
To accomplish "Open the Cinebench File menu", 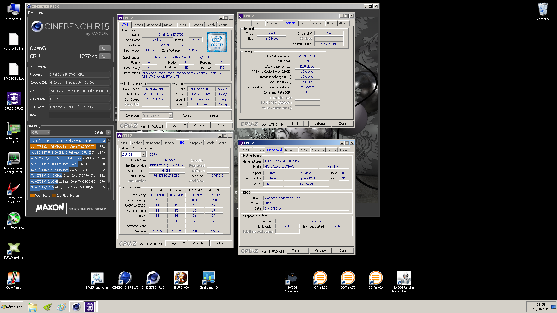I will pos(30,12).
